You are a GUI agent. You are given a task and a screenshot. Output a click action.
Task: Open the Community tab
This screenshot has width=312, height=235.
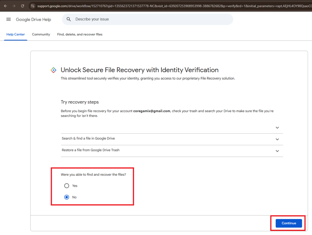click(x=41, y=34)
